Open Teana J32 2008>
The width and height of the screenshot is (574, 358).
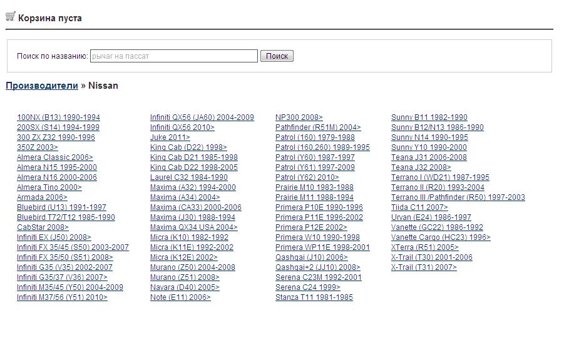(x=421, y=167)
